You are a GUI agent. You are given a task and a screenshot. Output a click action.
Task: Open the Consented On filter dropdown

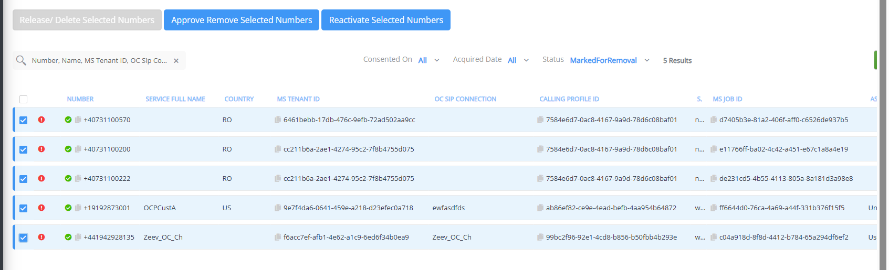click(428, 60)
